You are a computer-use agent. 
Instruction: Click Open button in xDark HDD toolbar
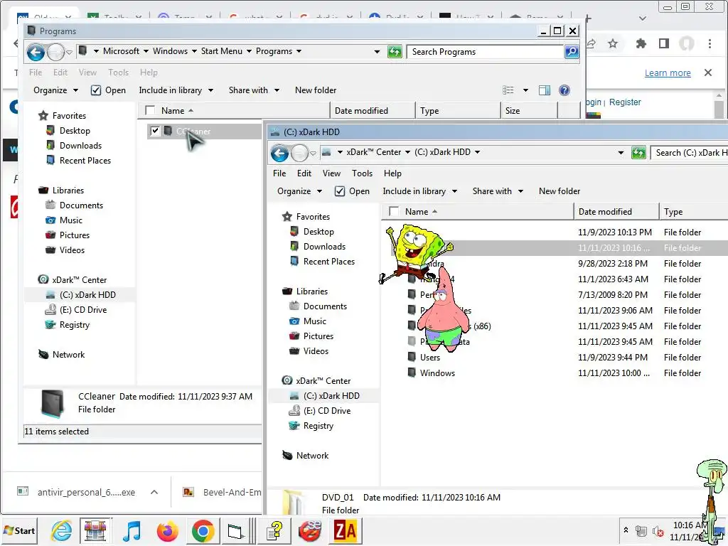[x=353, y=191]
